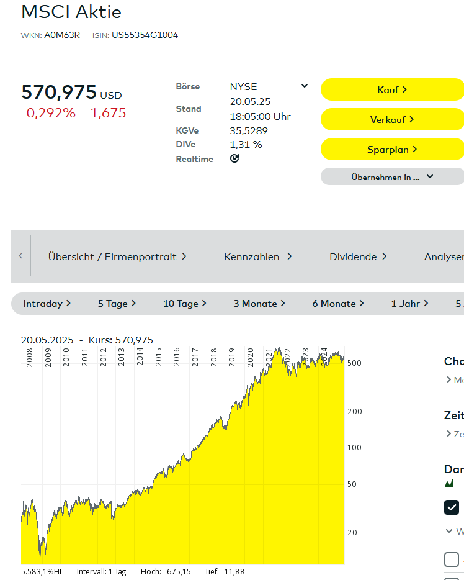Select the 1 Jahr chart period

pos(409,304)
